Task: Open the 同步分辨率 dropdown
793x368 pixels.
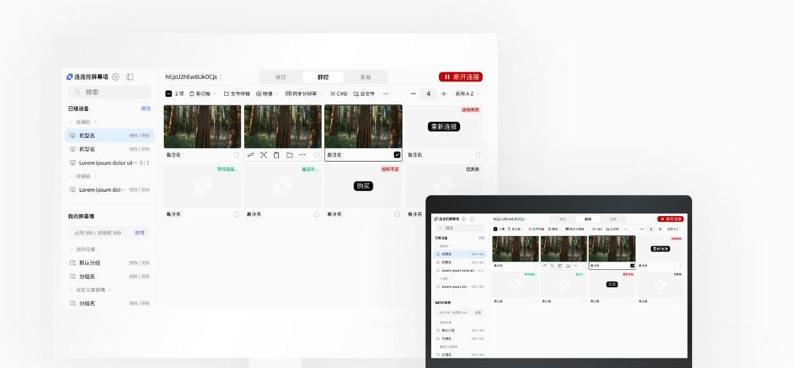Action: [305, 94]
